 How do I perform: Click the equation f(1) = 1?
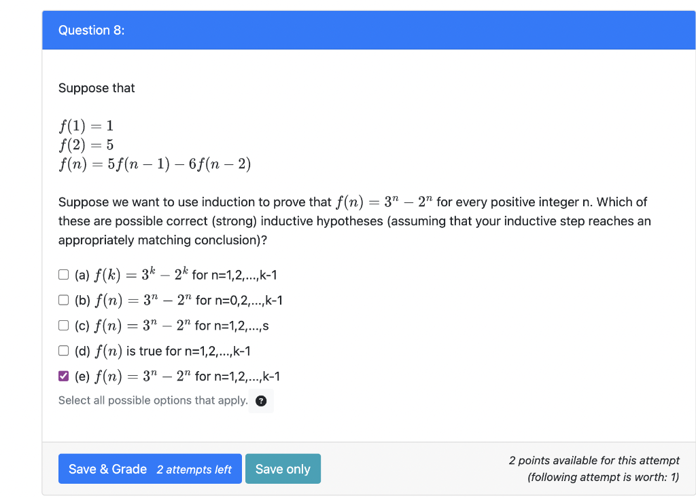pos(86,125)
